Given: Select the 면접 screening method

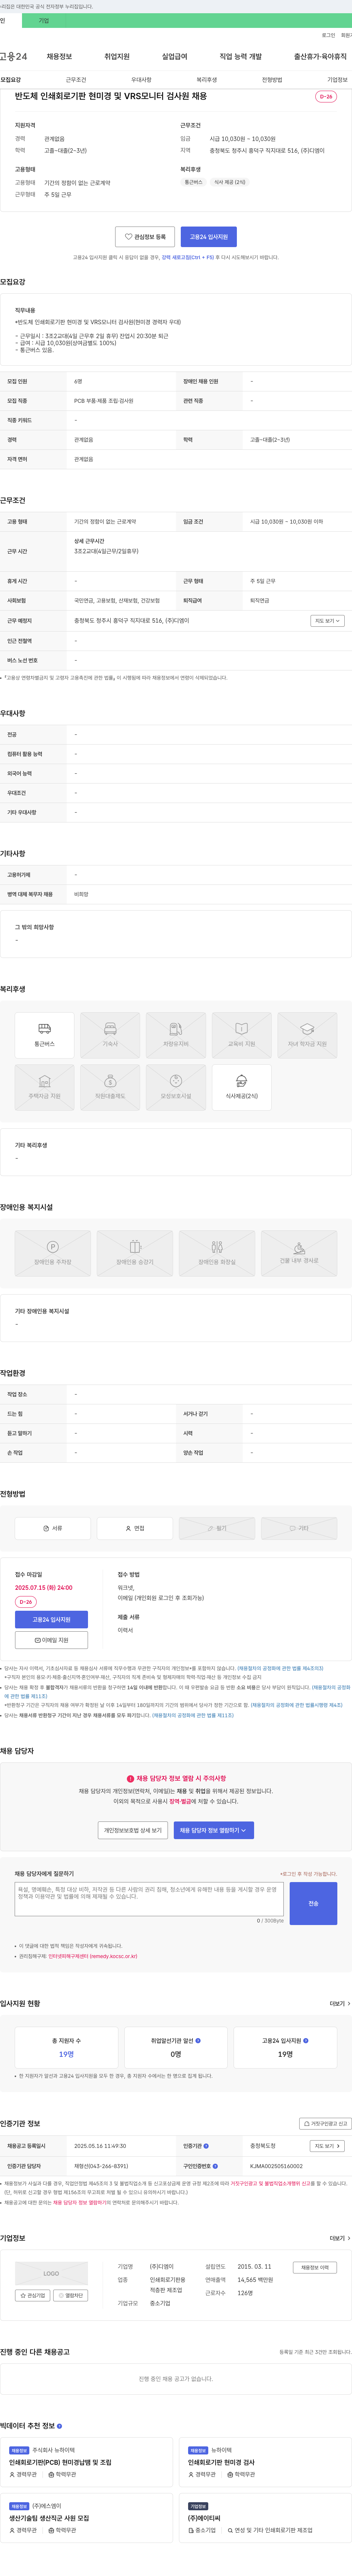Looking at the screenshot, I should tap(135, 1528).
